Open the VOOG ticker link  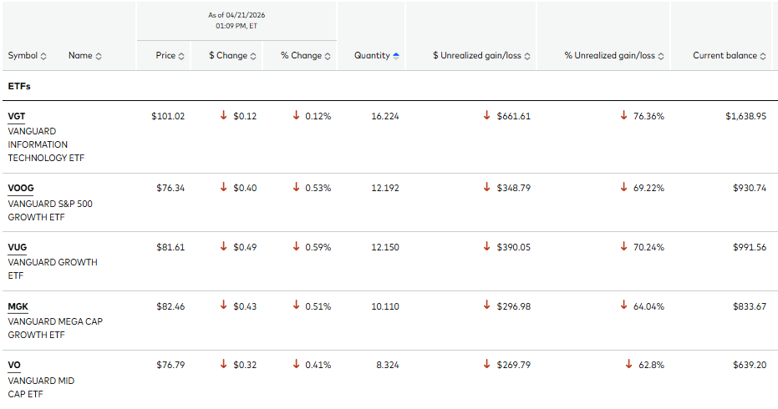point(21,189)
